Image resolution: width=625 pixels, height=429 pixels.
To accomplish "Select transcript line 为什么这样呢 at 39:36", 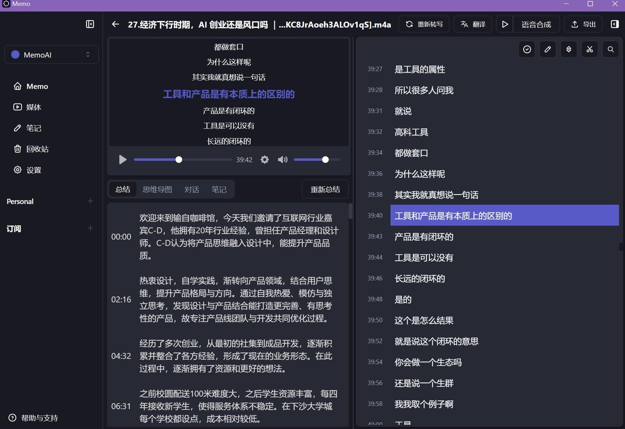I will (x=420, y=174).
